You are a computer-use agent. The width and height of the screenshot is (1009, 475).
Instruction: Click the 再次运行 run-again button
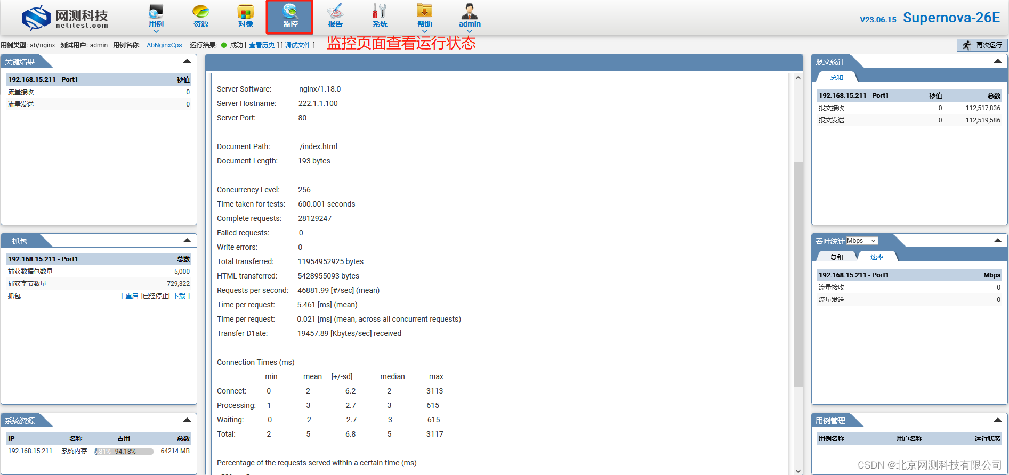982,45
